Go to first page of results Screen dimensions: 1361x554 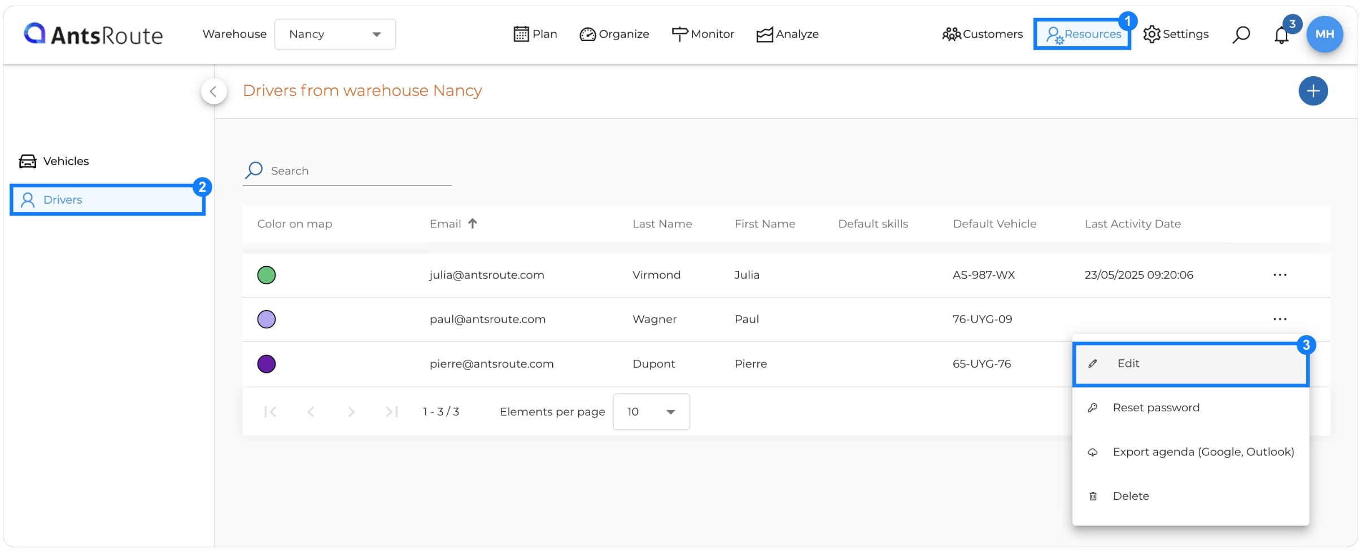pos(270,412)
